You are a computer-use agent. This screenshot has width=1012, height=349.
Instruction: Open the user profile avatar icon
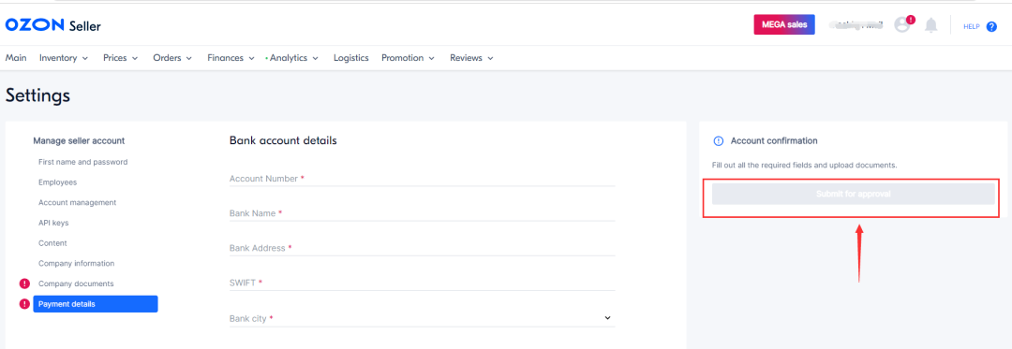pos(902,25)
